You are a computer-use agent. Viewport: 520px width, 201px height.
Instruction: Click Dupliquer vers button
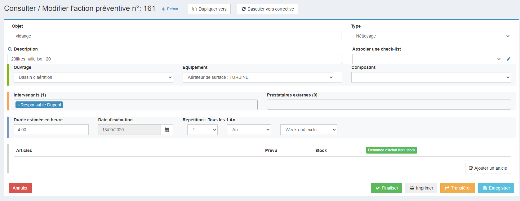pos(209,9)
